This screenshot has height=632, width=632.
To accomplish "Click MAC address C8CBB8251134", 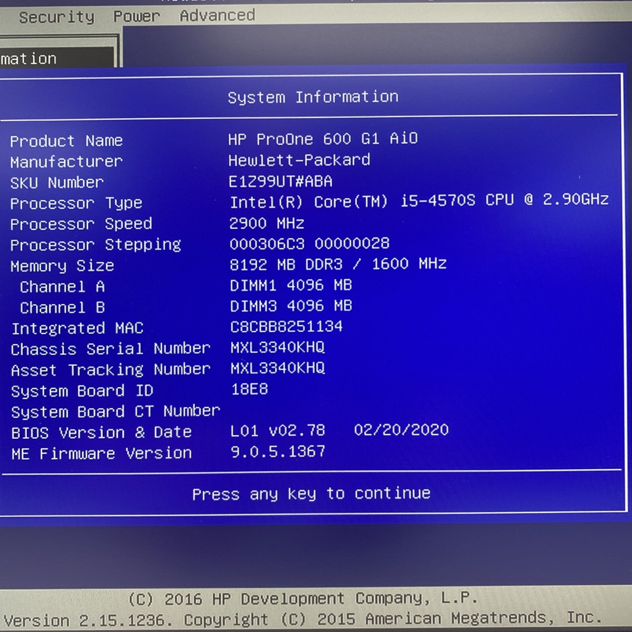I will tap(286, 327).
